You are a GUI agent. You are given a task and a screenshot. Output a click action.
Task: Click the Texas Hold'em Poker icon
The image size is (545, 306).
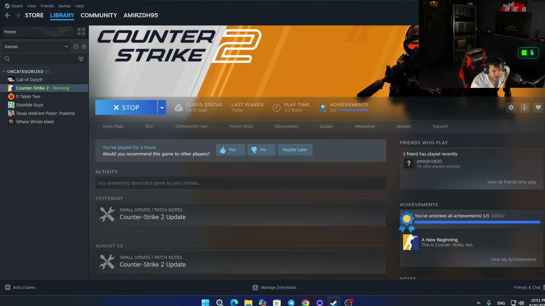coord(11,113)
